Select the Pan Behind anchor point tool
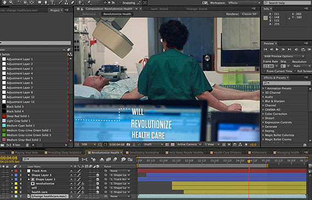312x200 pixels. pyautogui.click(x=32, y=3)
